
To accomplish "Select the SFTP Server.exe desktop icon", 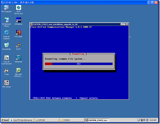I will point(19,10).
